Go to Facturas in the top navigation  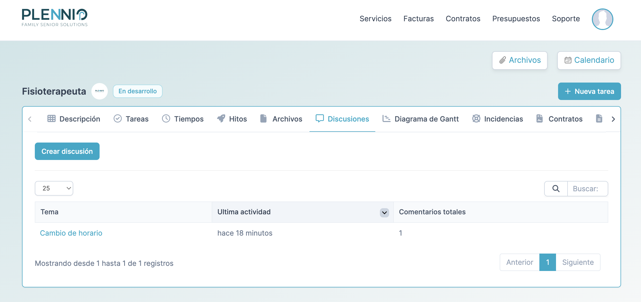(419, 19)
